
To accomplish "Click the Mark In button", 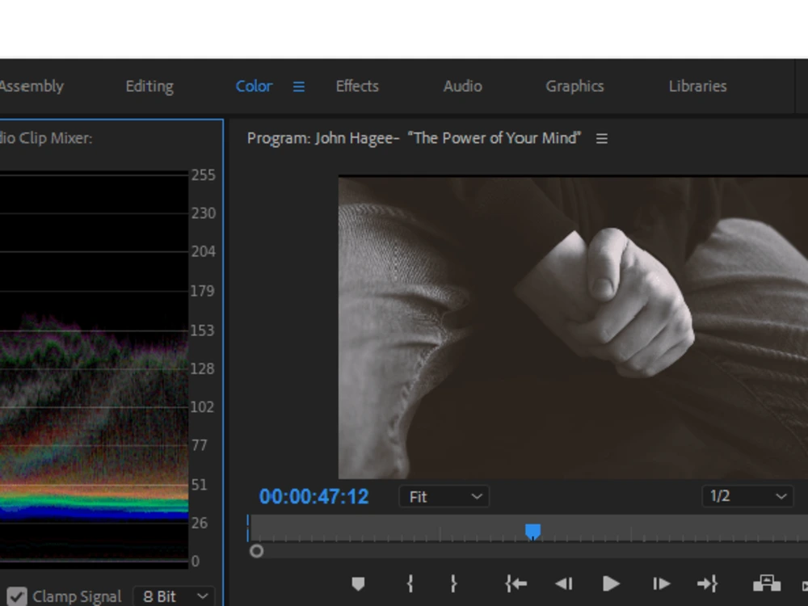I will (410, 584).
